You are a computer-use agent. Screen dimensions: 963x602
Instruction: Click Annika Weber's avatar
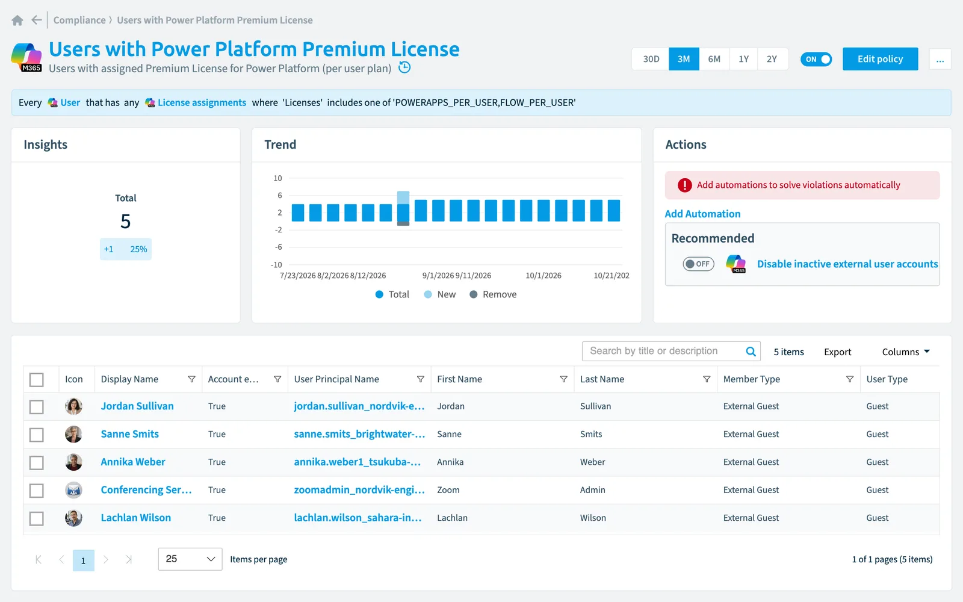pos(73,462)
